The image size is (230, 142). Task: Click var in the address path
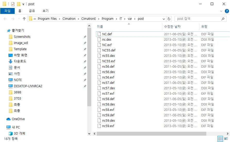coord(130,19)
